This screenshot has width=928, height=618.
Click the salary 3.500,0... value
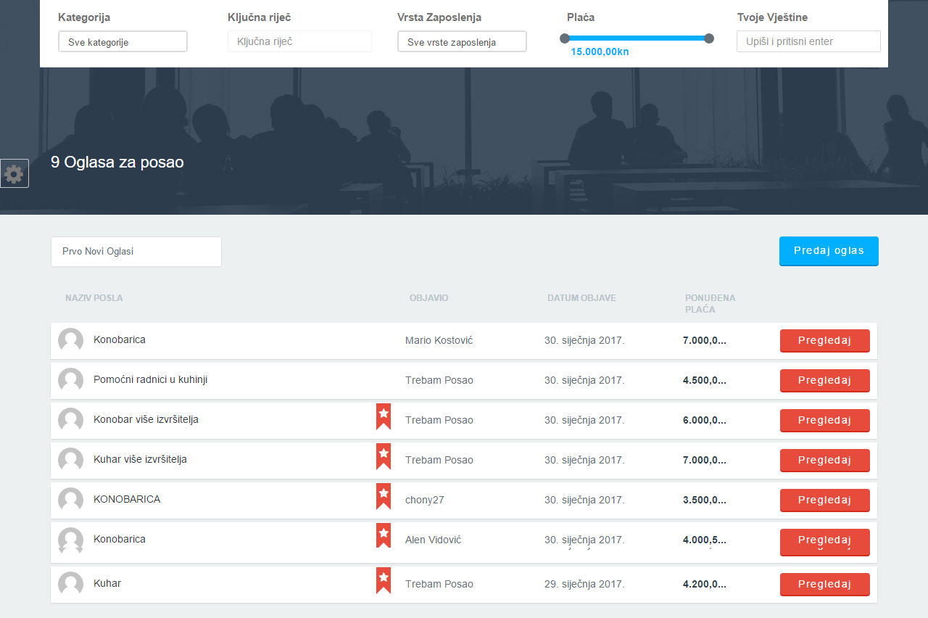(705, 500)
